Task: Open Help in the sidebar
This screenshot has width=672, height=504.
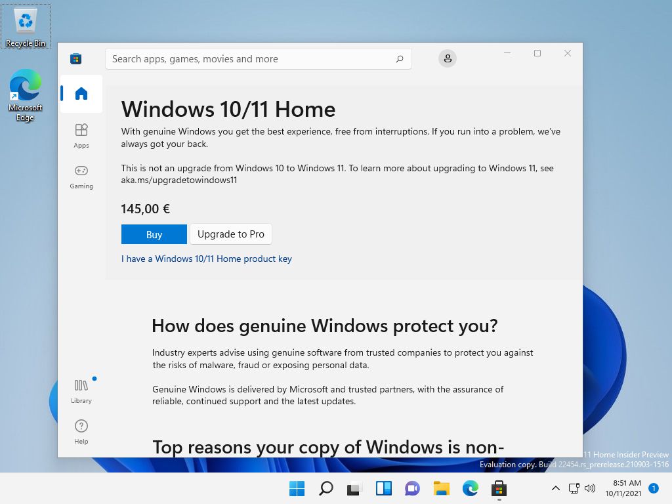Action: tap(81, 432)
